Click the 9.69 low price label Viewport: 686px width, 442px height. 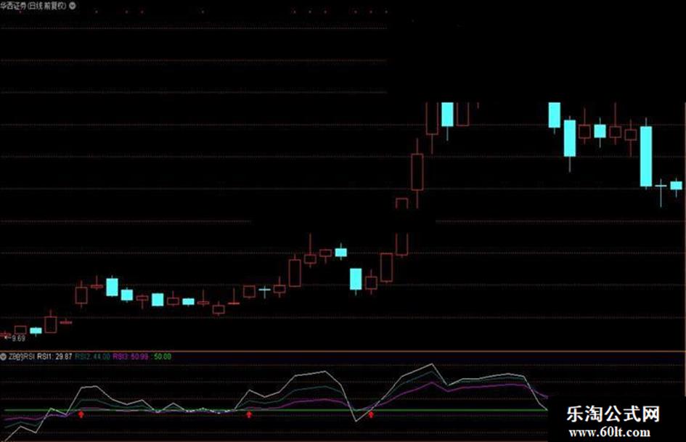19,338
